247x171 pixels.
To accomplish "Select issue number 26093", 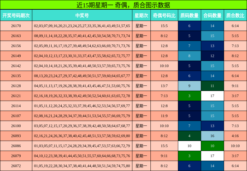I will tap(16, 136).
